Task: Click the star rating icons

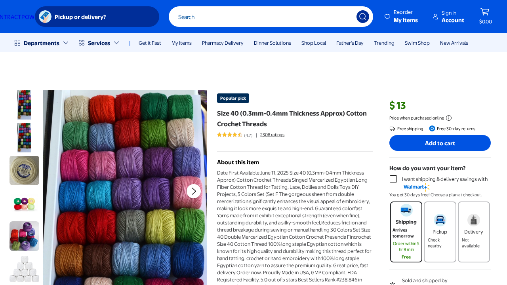Action: point(230,135)
